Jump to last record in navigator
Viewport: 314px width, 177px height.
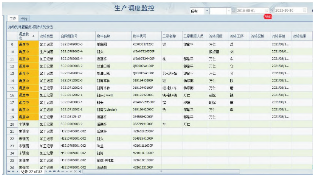54,172
